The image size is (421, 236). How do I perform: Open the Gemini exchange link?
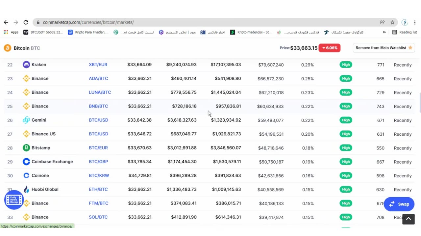tap(39, 120)
